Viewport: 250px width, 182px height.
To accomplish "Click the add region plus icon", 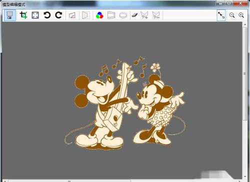I will tap(144, 15).
